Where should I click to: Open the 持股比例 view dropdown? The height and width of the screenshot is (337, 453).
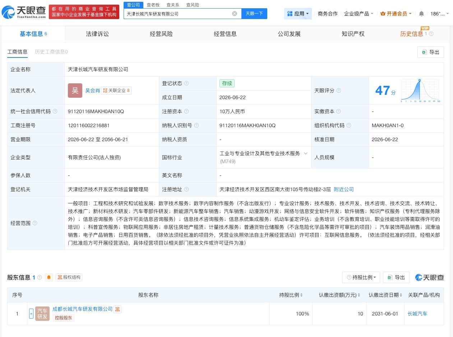[x=361, y=277]
